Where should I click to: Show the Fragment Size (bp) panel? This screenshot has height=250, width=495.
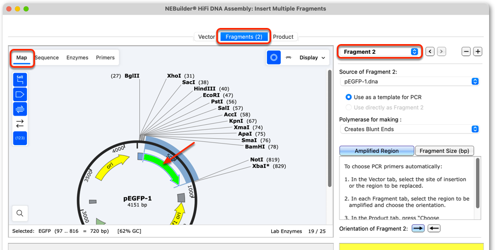pyautogui.click(x=444, y=151)
